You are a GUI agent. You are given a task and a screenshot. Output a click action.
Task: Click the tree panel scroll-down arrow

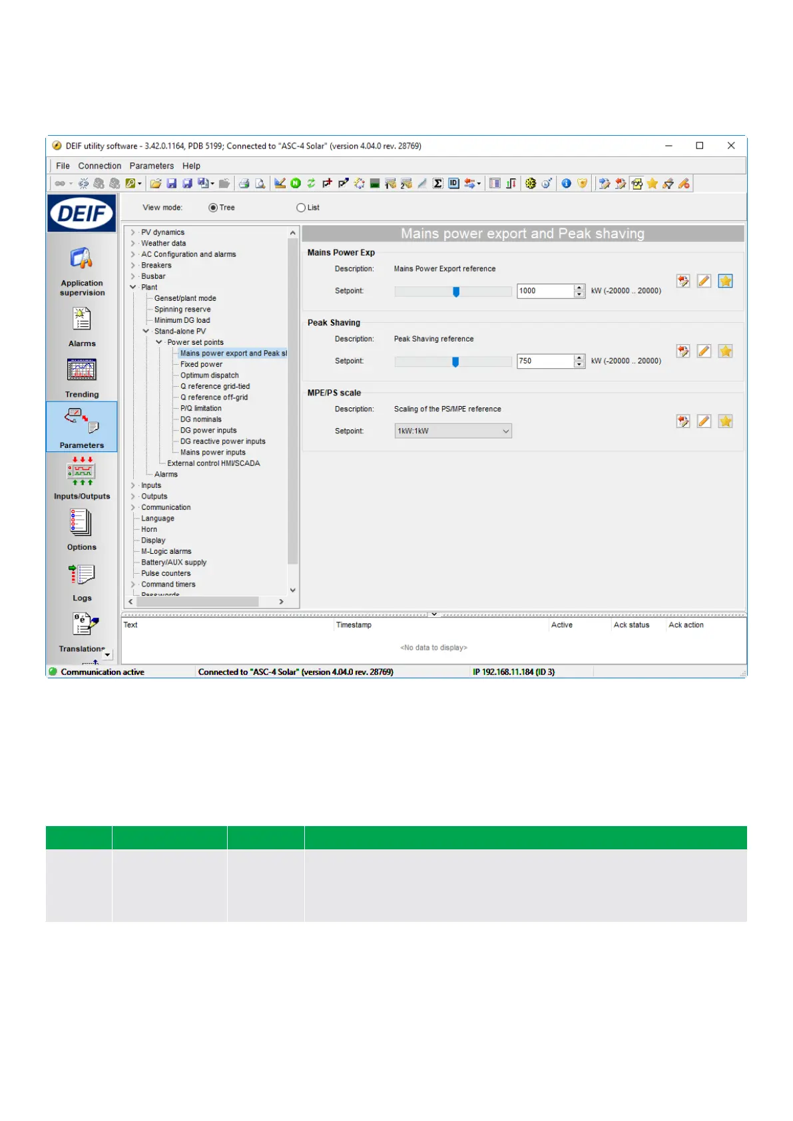tap(292, 590)
